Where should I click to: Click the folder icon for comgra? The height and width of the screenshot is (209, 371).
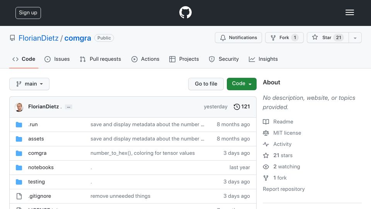click(x=19, y=153)
